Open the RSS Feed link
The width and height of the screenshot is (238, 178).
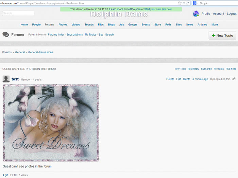pyautogui.click(x=231, y=69)
